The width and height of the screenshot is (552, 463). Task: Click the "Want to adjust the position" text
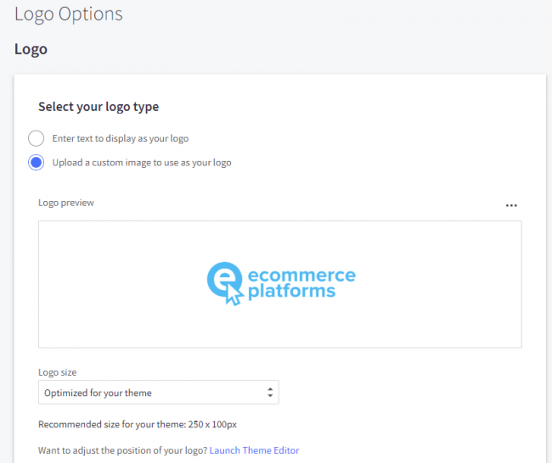click(x=122, y=450)
